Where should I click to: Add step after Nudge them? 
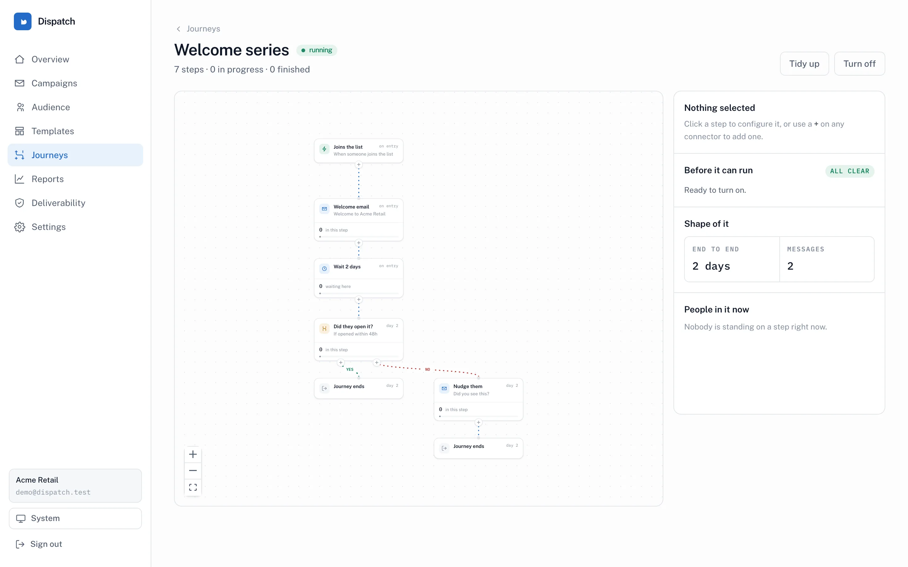[478, 423]
